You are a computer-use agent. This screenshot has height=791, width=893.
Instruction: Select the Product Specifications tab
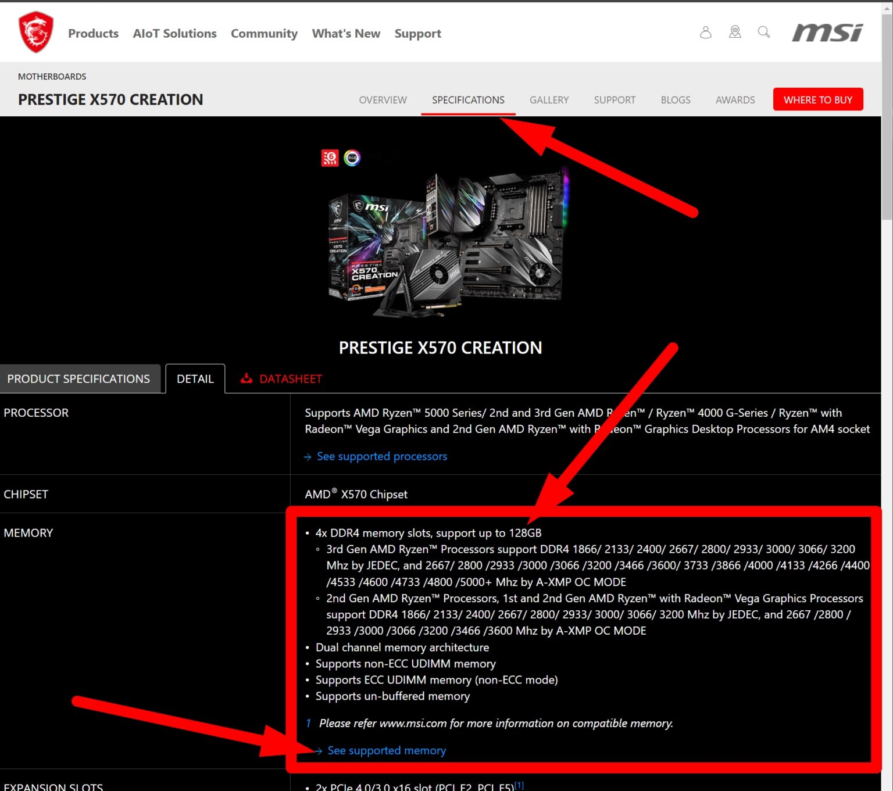click(78, 379)
